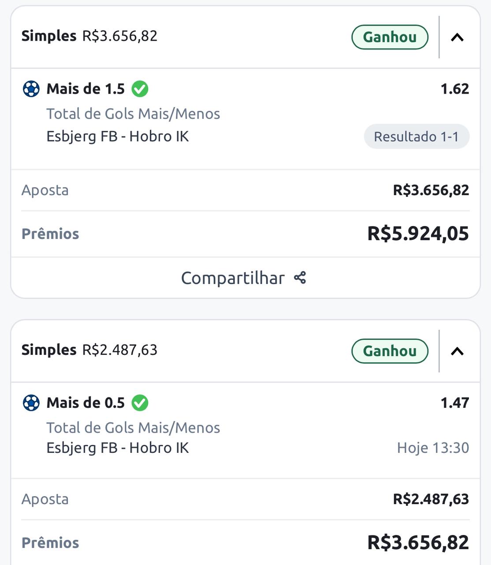Click soccer ball icon next to Mais de 1.5
Viewport: 491px width, 565px height.
pos(31,89)
